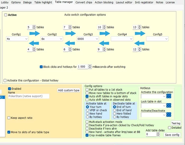Open the empty Config4 dropdown
Viewport: 185px width, 145px height.
[x=122, y=39]
